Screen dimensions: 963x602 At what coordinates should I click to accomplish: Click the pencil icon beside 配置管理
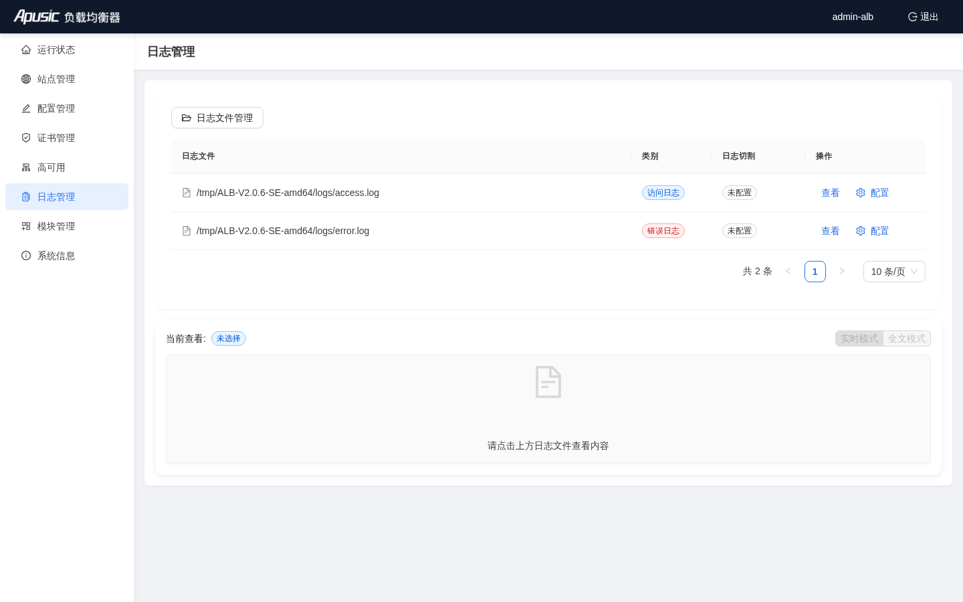point(26,108)
